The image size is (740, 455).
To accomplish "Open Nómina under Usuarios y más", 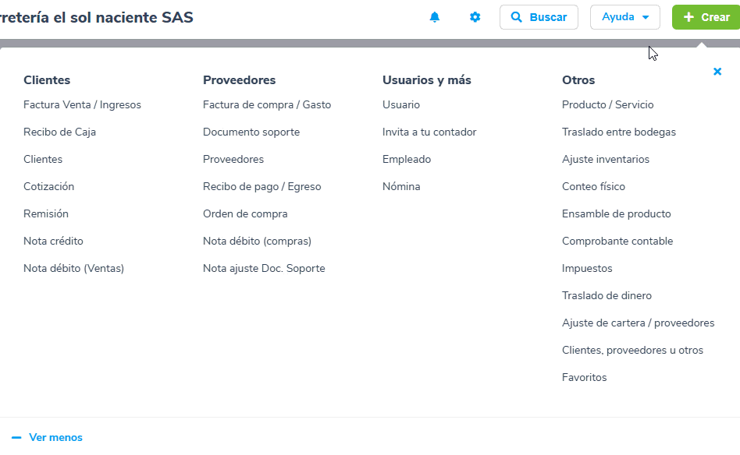I will pos(401,186).
